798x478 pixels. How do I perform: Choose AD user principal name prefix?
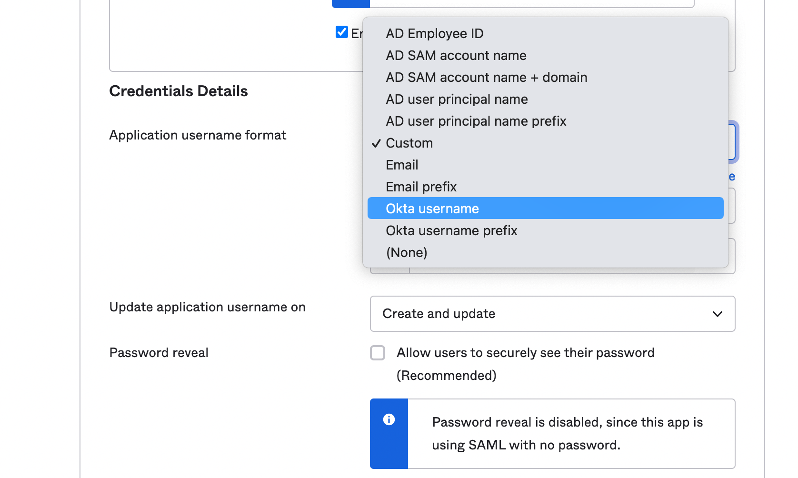[476, 121]
